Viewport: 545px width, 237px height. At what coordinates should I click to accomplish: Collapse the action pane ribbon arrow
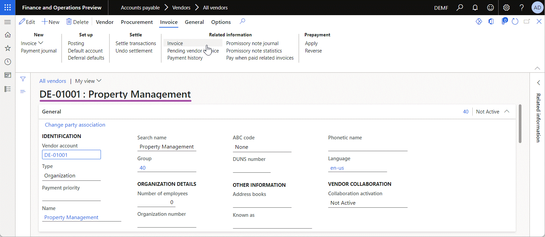[537, 68]
